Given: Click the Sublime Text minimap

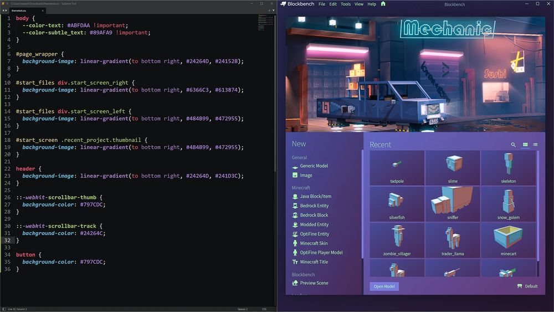Looking at the screenshot, I should pyautogui.click(x=266, y=23).
